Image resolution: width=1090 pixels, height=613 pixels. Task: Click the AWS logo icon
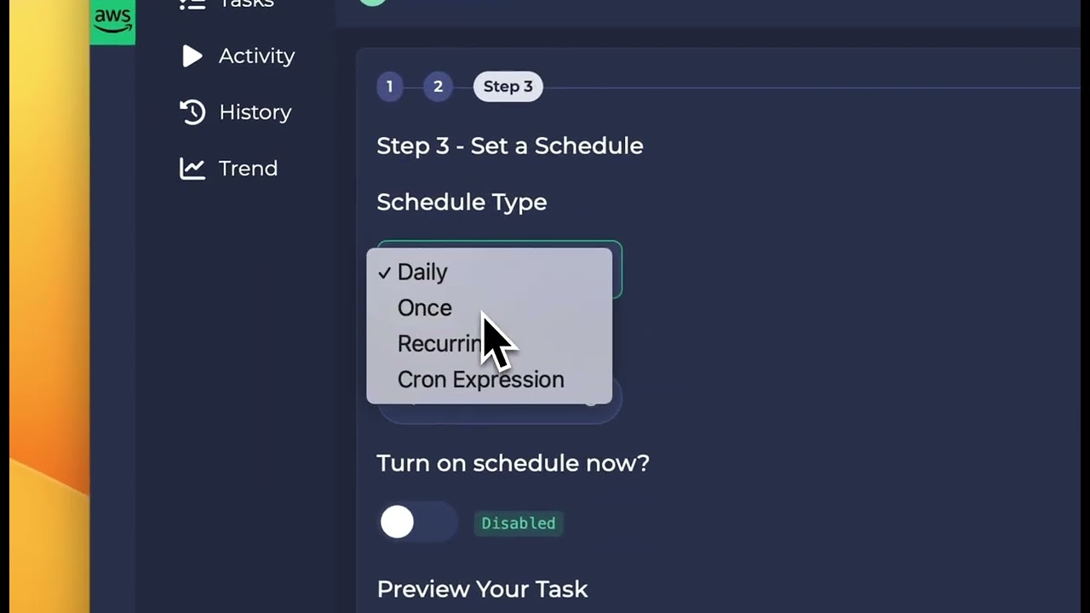113,20
